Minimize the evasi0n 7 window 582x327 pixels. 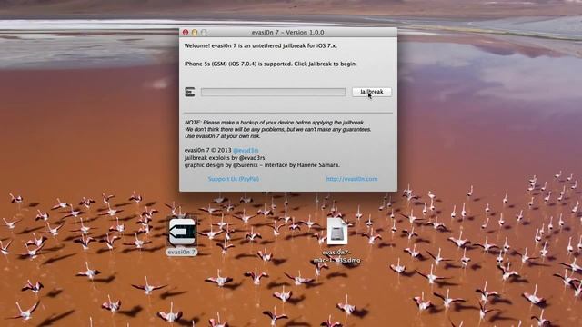click(x=195, y=33)
